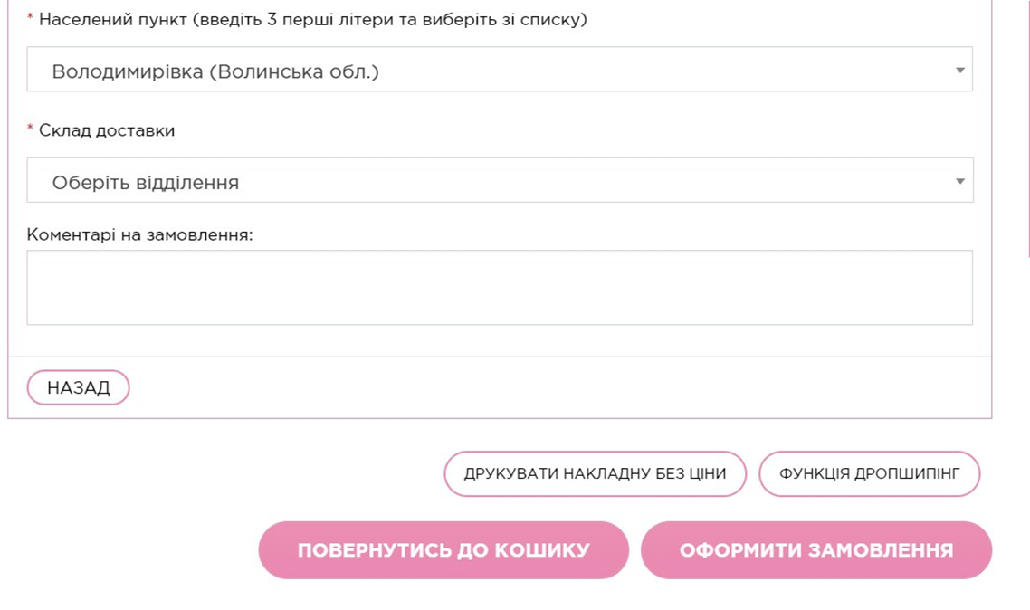
Task: Go back via ПОВЕРНУТИСЬ ДО КОШИКУ
Action: click(443, 550)
